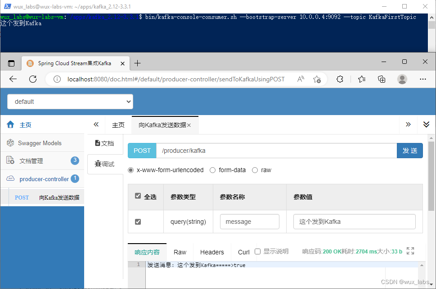Viewport: 436px width, 289px height.
Task: Select form-data radio option
Action: pyautogui.click(x=212, y=170)
